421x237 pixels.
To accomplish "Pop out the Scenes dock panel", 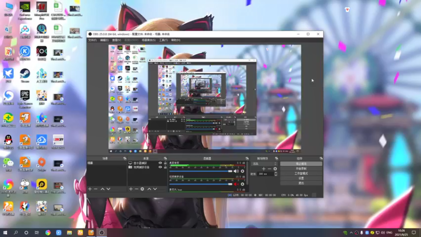I will tap(125, 159).
